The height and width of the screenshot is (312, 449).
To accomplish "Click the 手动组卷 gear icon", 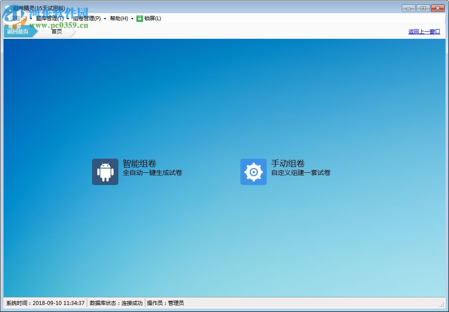I will pos(254,171).
